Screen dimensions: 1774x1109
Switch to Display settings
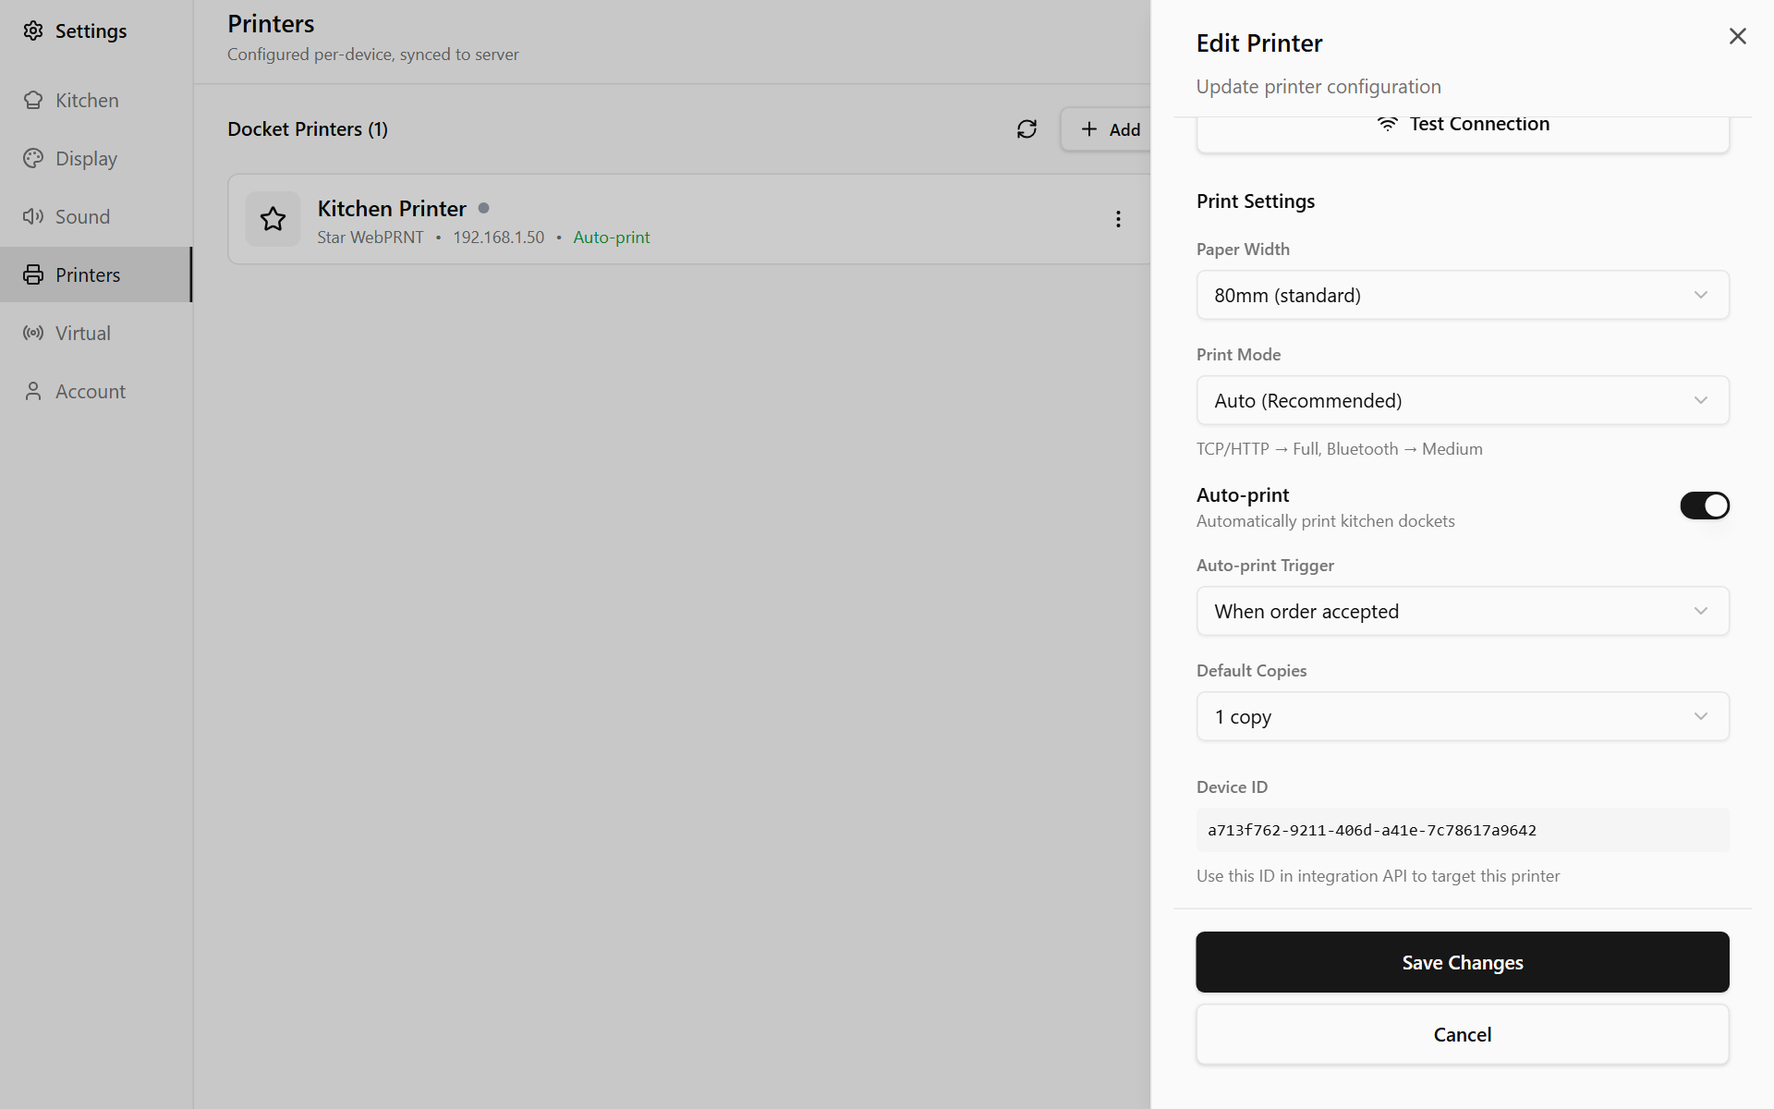pos(96,158)
